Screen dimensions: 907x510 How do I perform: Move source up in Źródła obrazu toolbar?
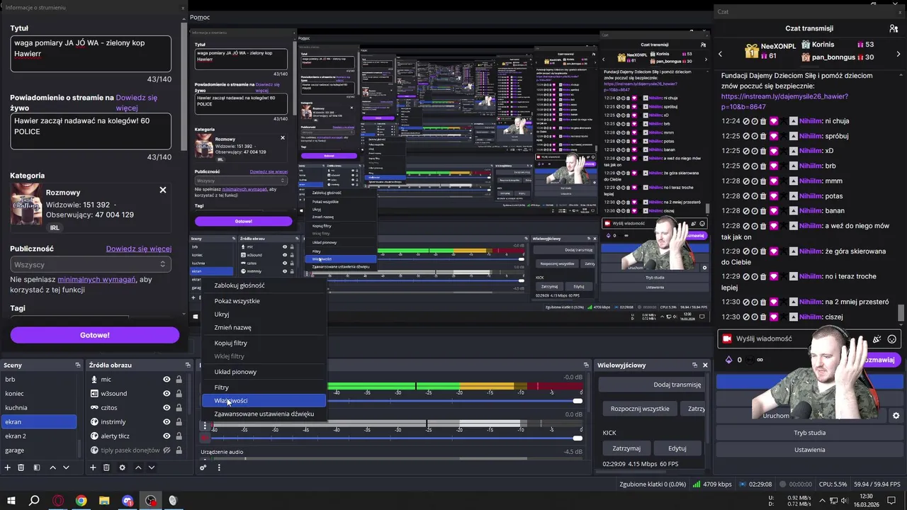coord(138,467)
